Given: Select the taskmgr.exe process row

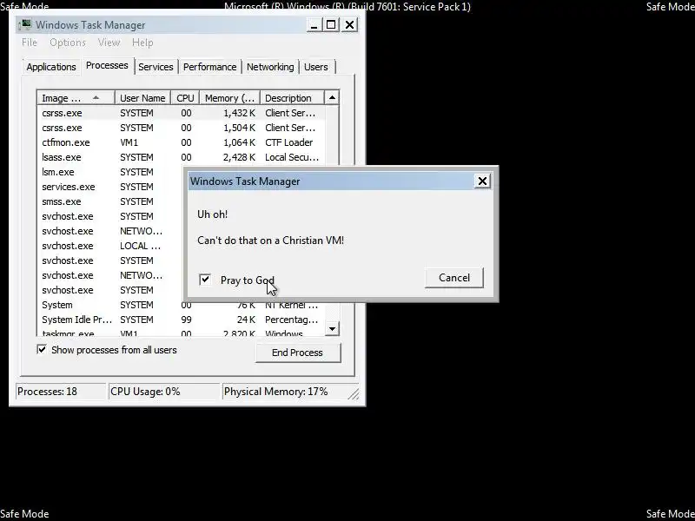Looking at the screenshot, I should click(181, 333).
